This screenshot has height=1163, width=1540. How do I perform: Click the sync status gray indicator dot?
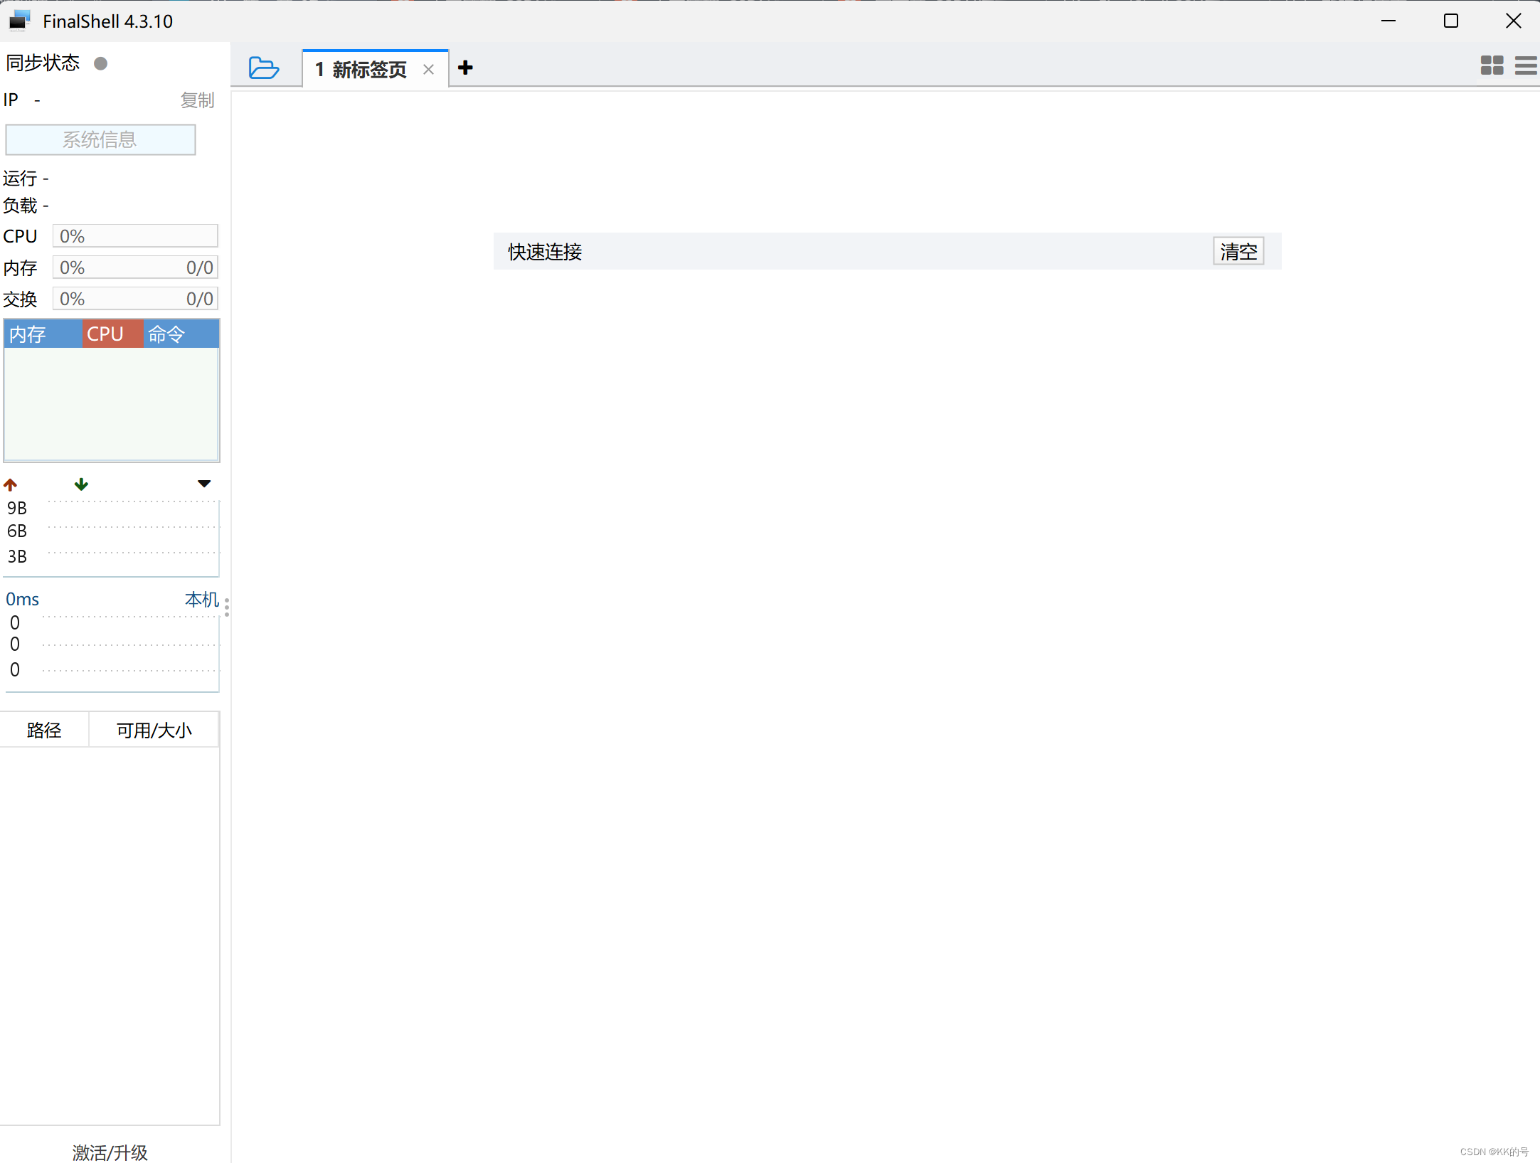(x=101, y=64)
